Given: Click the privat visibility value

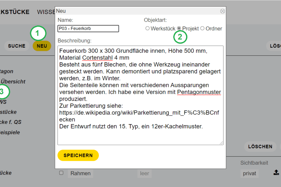Looking at the screenshot, I should (x=250, y=173).
